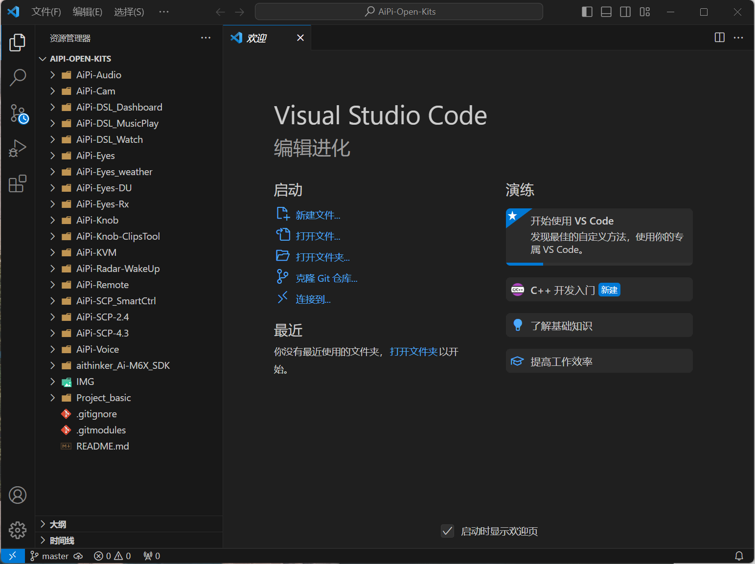The image size is (755, 564).
Task: Select the Project_basic folder row
Action: [129, 398]
